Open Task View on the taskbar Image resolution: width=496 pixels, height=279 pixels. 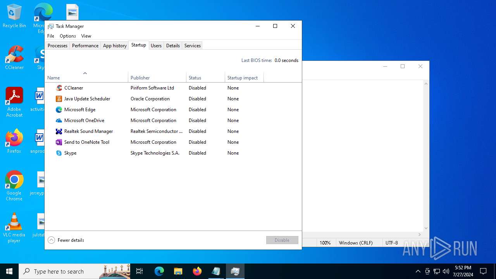[x=139, y=271]
